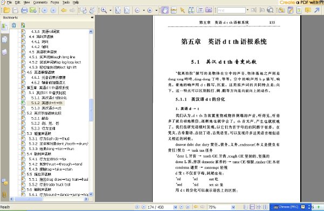This screenshot has height=211, width=324.
Task: Select the Zoom In magnifier tool
Action: [104, 10]
